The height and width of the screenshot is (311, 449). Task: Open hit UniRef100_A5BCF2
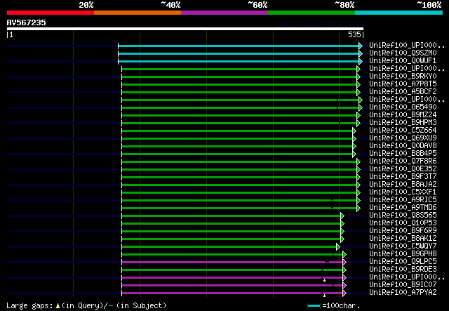[403, 92]
